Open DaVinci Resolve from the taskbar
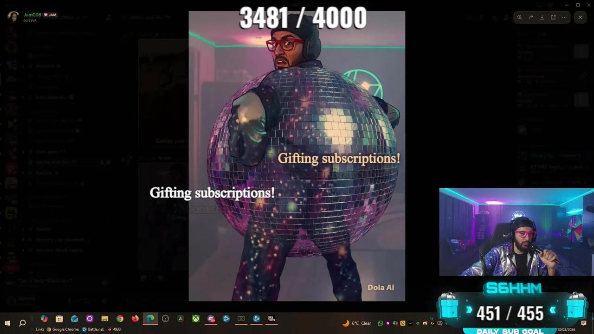 pos(181,319)
